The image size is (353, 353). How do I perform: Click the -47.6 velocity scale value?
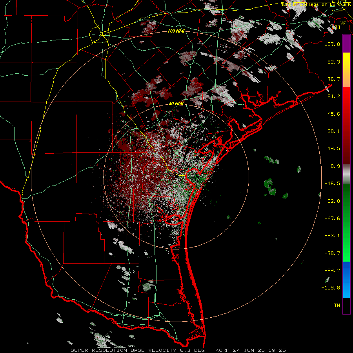pos(332,218)
